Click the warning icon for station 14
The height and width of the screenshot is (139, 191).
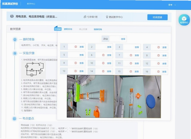click(103, 71)
